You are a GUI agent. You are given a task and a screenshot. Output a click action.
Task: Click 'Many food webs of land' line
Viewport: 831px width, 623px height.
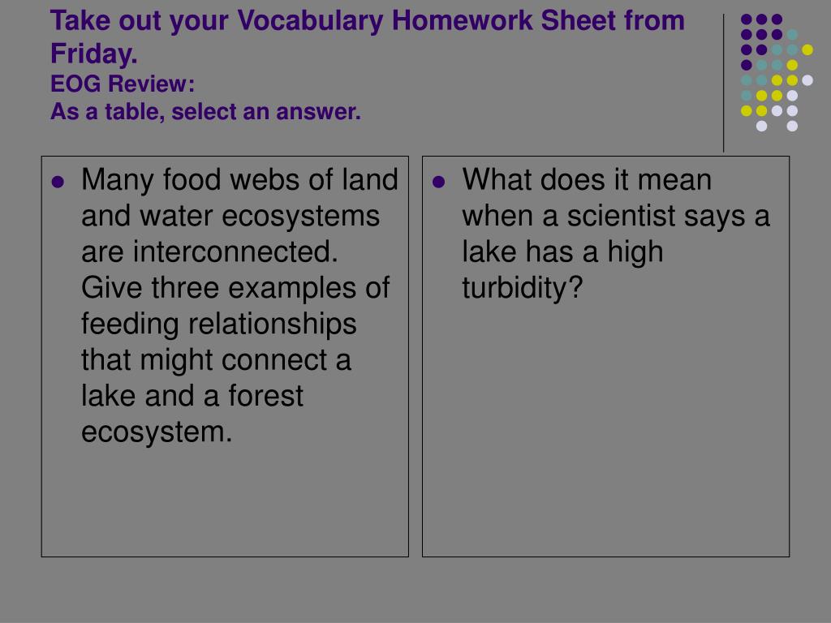point(239,179)
